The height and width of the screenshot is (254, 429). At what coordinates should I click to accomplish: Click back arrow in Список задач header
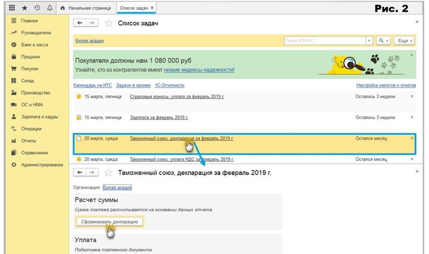pyautogui.click(x=80, y=23)
